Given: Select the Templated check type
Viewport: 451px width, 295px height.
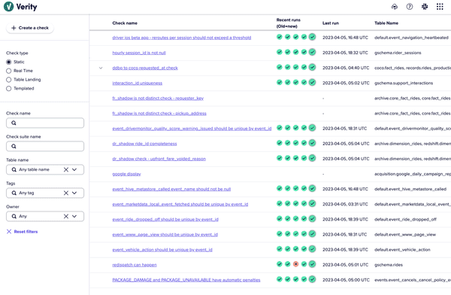Looking at the screenshot, I should pos(8,89).
